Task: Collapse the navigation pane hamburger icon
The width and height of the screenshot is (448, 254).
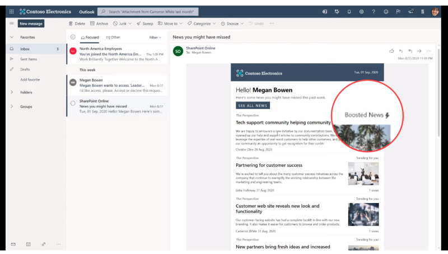Action: (12, 23)
